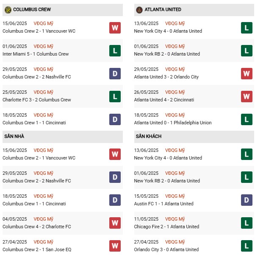This screenshot has height=255, width=255.
Task: Click D badge for 29/05/2025 Nashville FC match in top list
Action: 115,74
